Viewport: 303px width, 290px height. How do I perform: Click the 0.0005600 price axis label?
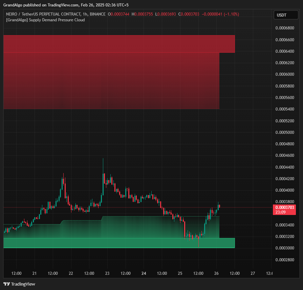click(x=285, y=97)
